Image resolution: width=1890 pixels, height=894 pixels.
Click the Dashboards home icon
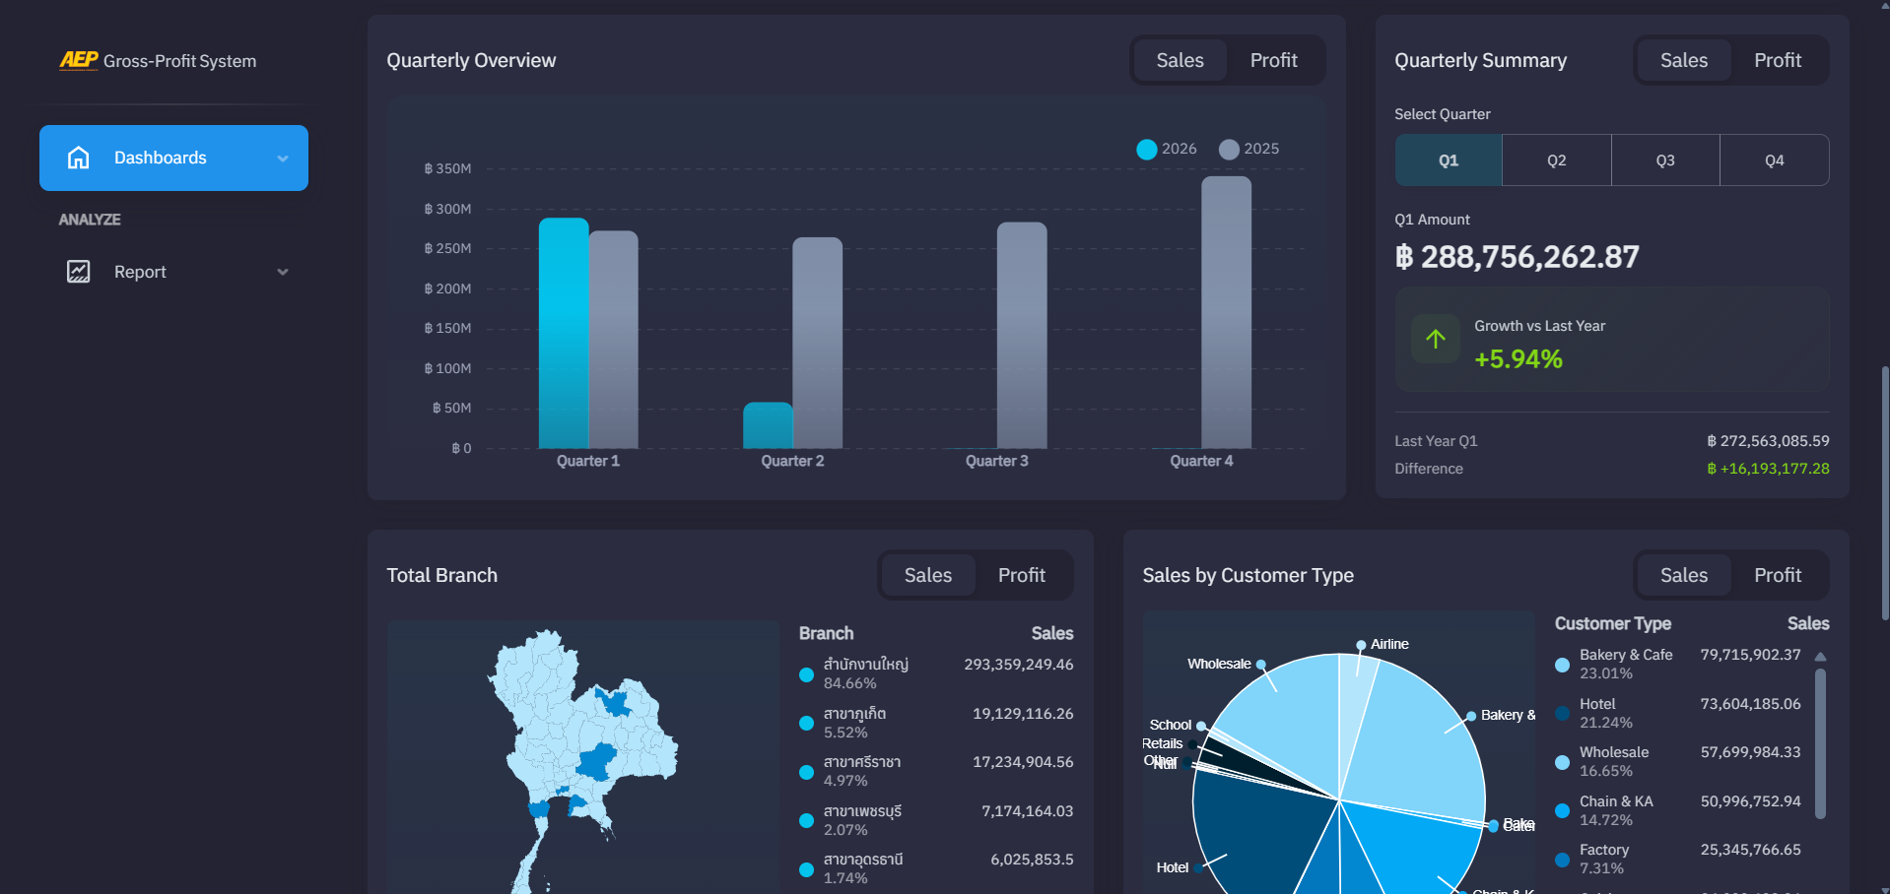coord(79,158)
